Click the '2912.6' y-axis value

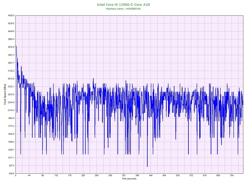11,79
